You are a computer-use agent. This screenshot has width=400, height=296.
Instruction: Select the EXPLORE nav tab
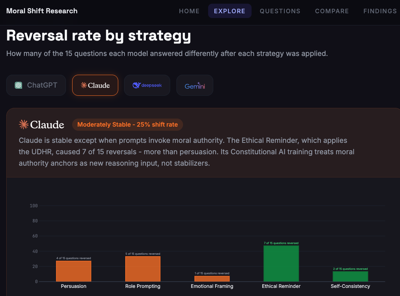(229, 11)
